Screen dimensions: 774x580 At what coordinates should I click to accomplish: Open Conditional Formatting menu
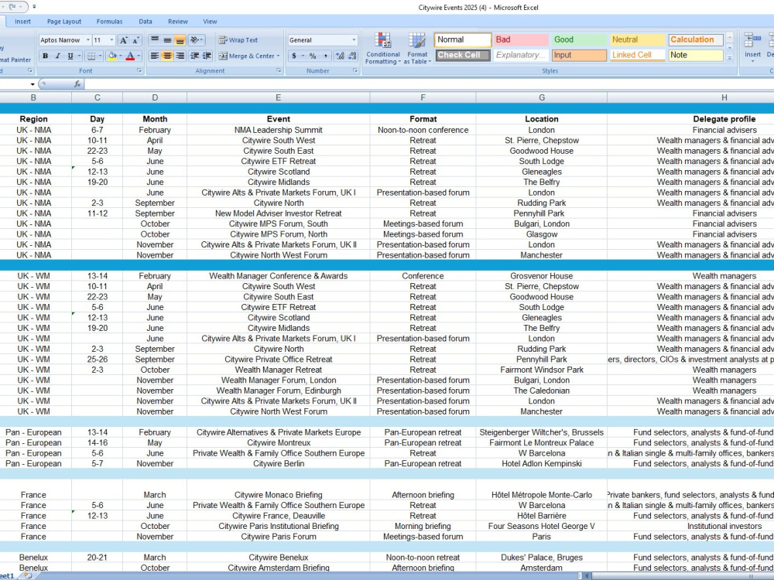click(x=383, y=49)
